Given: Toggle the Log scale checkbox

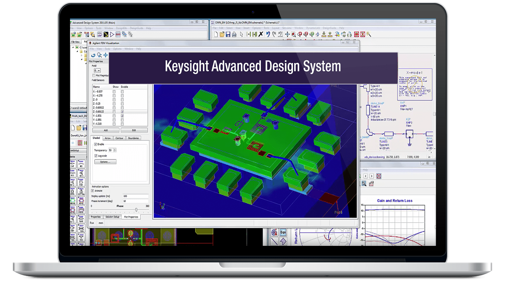Looking at the screenshot, I should coord(96,156).
